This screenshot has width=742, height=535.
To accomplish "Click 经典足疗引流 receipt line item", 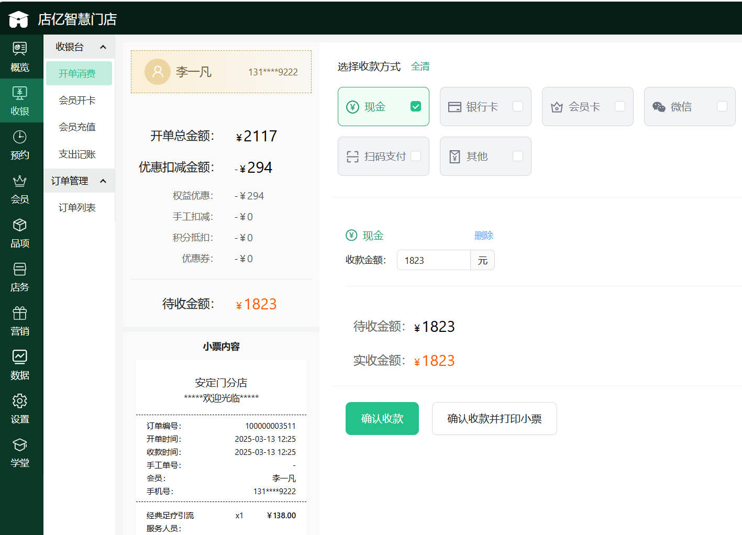I will coord(221,516).
